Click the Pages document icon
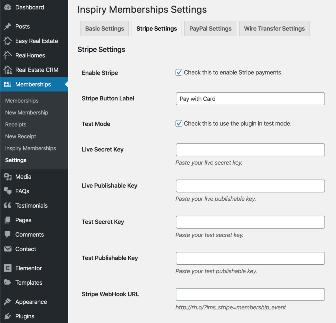This screenshot has width=336, height=323. 8,220
